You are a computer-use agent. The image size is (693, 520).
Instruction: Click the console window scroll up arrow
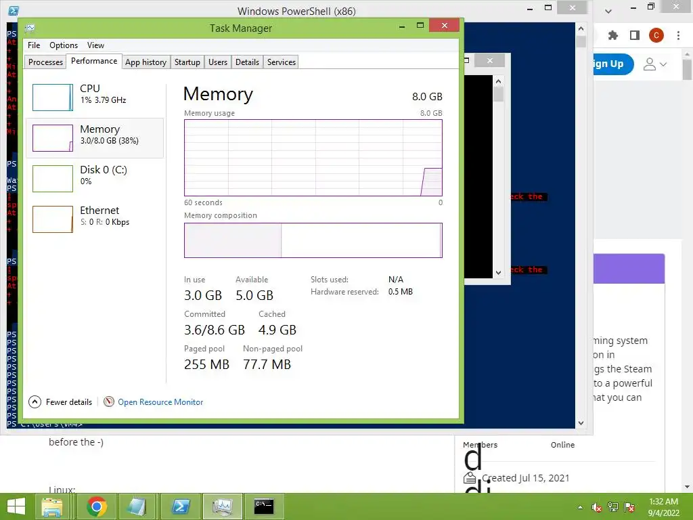(499, 81)
